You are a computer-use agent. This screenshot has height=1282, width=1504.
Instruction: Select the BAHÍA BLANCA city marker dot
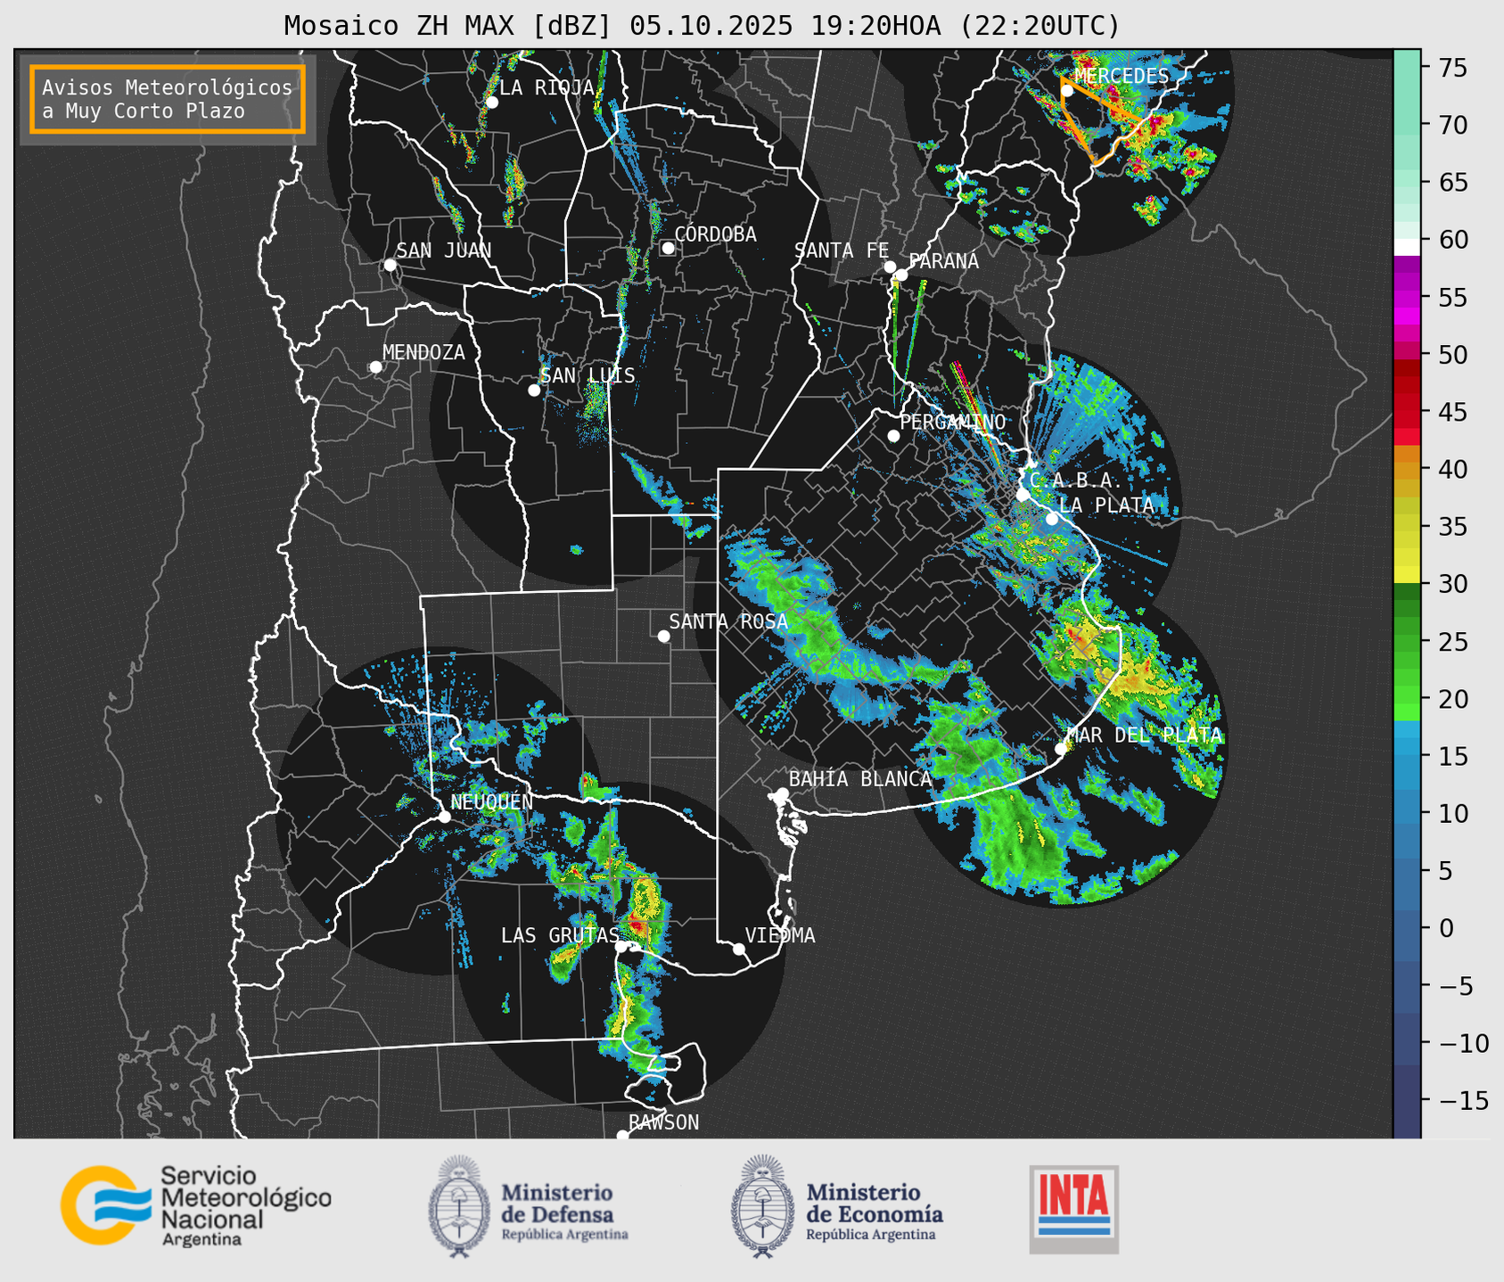coord(782,793)
